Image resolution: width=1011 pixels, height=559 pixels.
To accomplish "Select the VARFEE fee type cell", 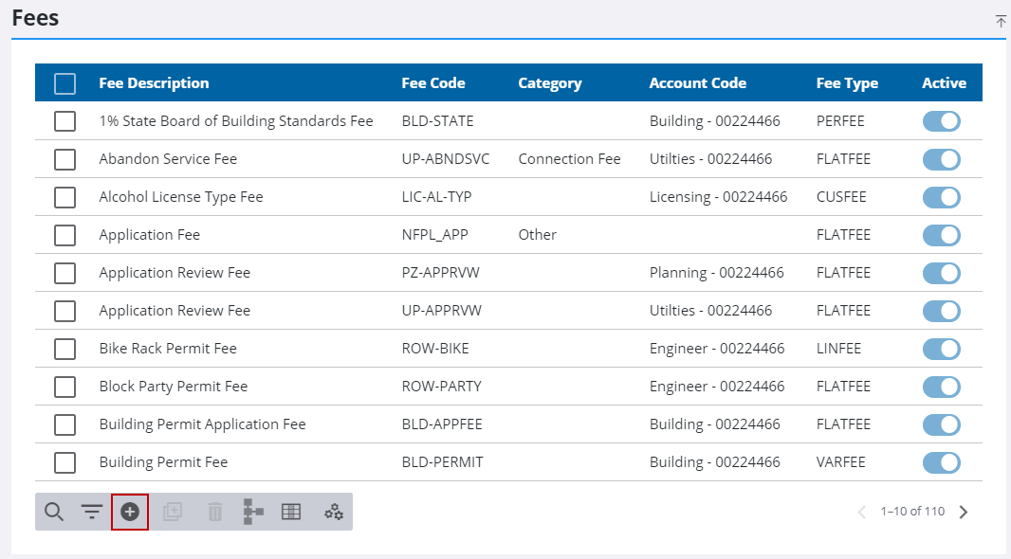I will (841, 462).
